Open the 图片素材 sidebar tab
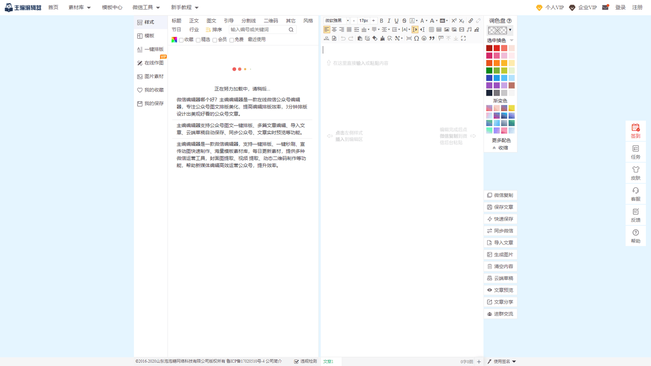The width and height of the screenshot is (651, 366). 151,76
